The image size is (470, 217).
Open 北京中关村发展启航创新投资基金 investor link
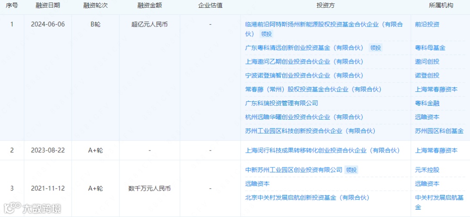click(x=307, y=197)
